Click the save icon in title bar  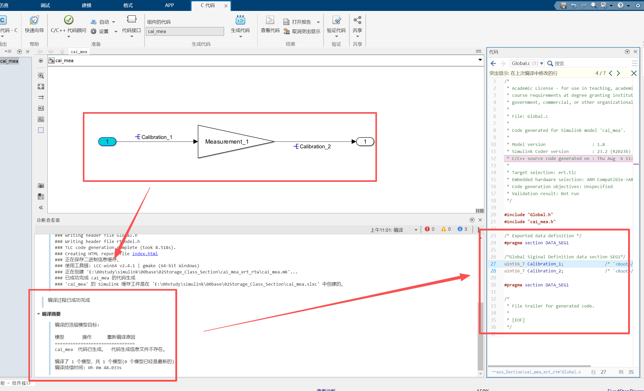tap(563, 5)
